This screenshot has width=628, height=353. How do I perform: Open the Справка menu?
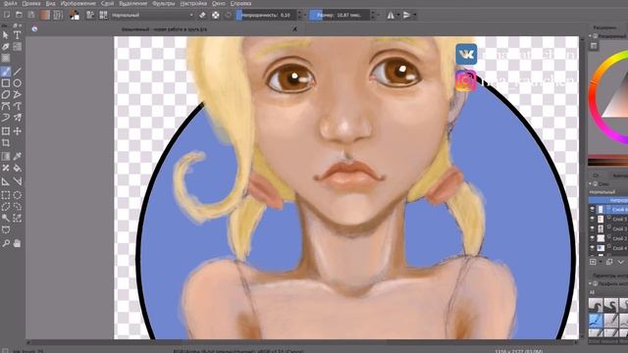point(240,3)
